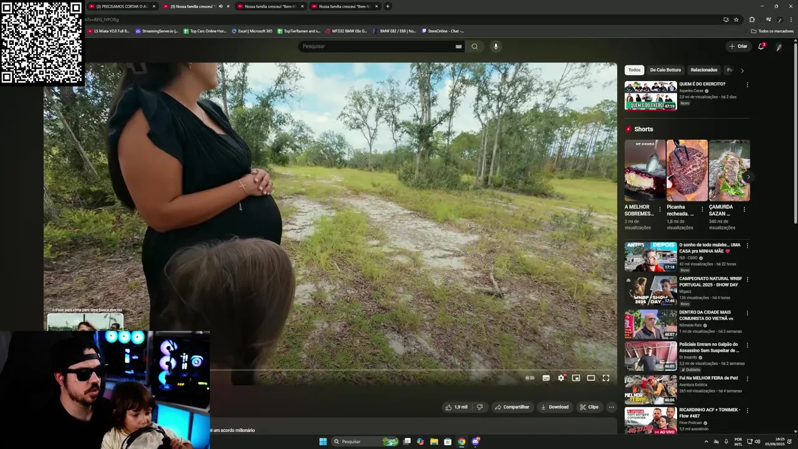Open Microsoft Store from taskbar
This screenshot has height=449, width=798.
pos(448,442)
